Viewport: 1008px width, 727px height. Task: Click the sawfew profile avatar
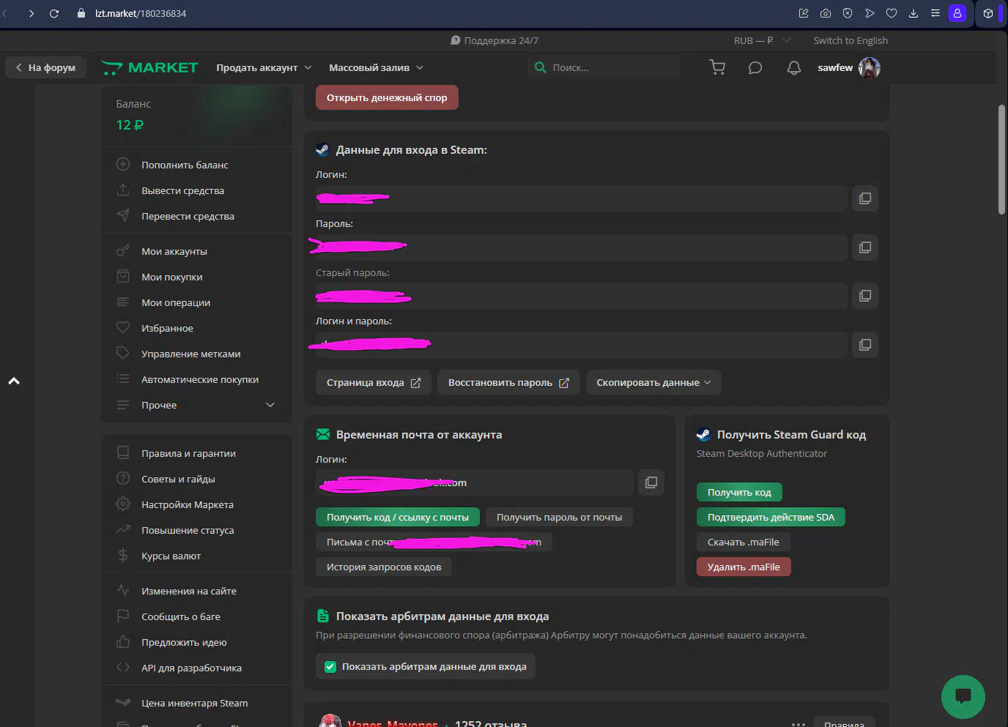pyautogui.click(x=870, y=67)
